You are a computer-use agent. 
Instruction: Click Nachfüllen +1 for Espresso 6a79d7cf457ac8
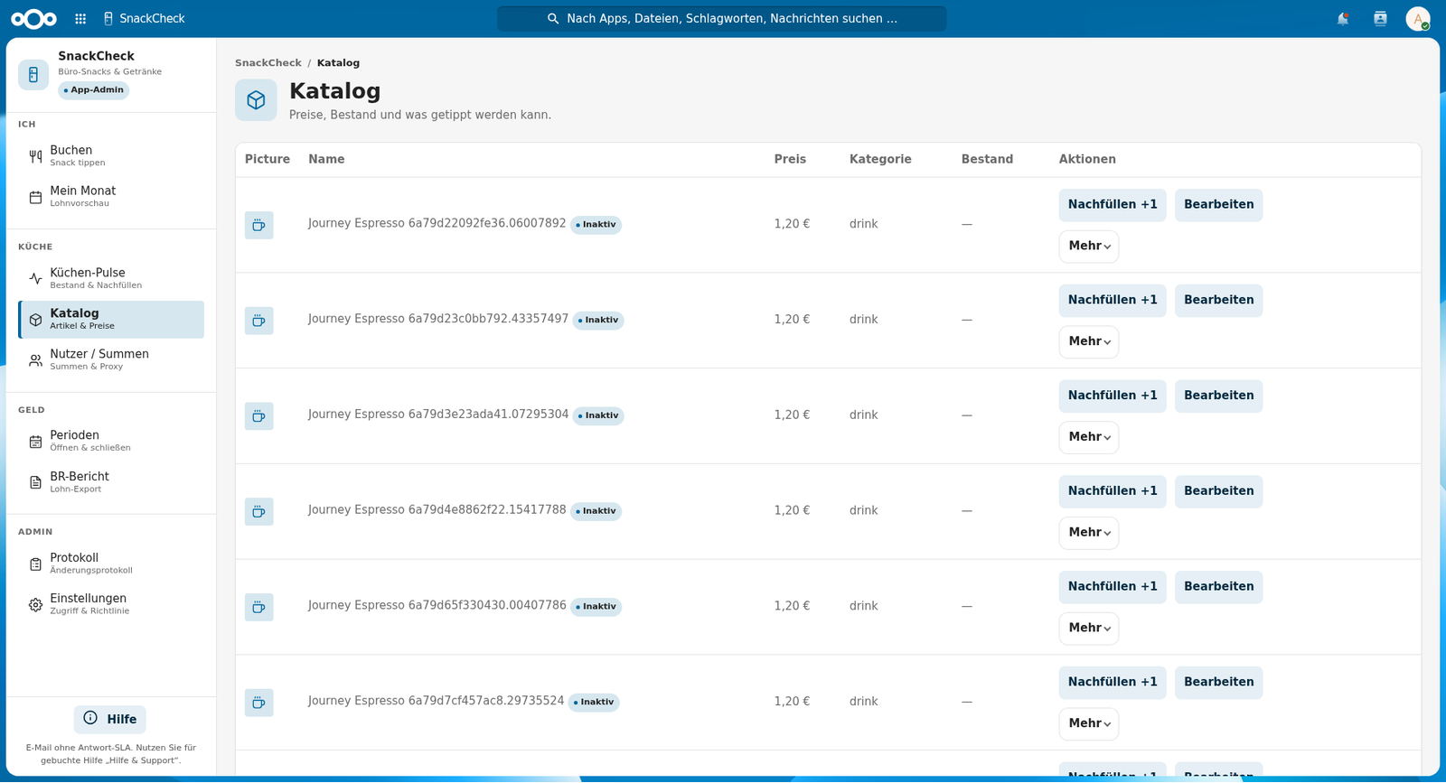[1113, 683]
